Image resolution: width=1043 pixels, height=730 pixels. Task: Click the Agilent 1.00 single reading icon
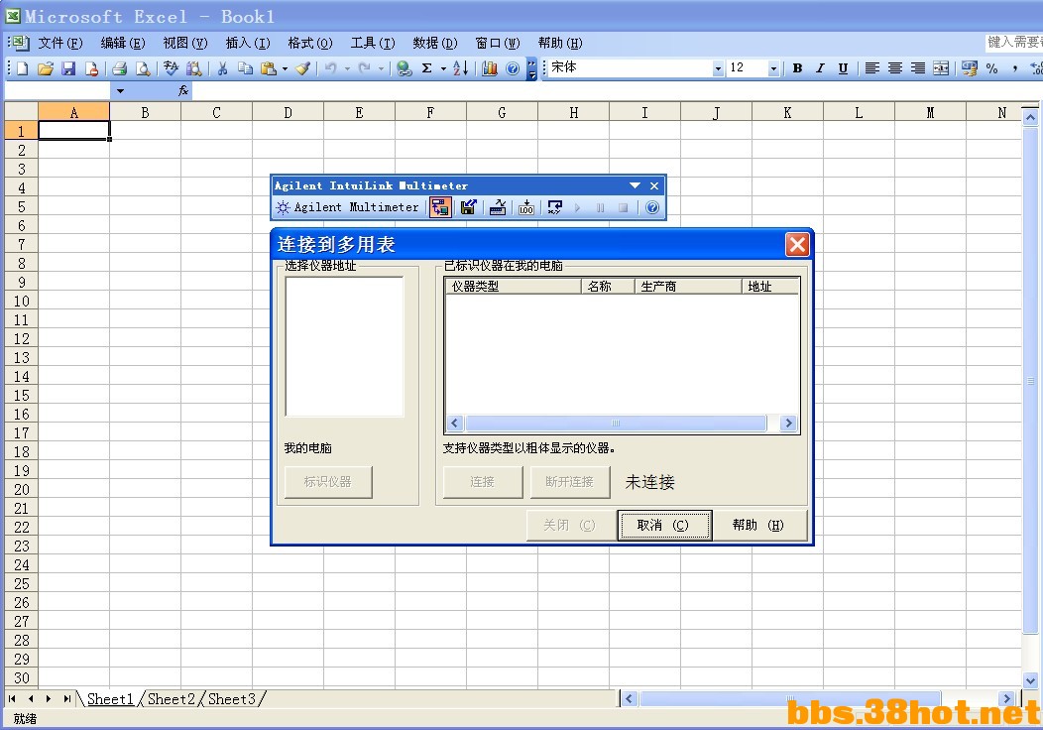click(526, 207)
